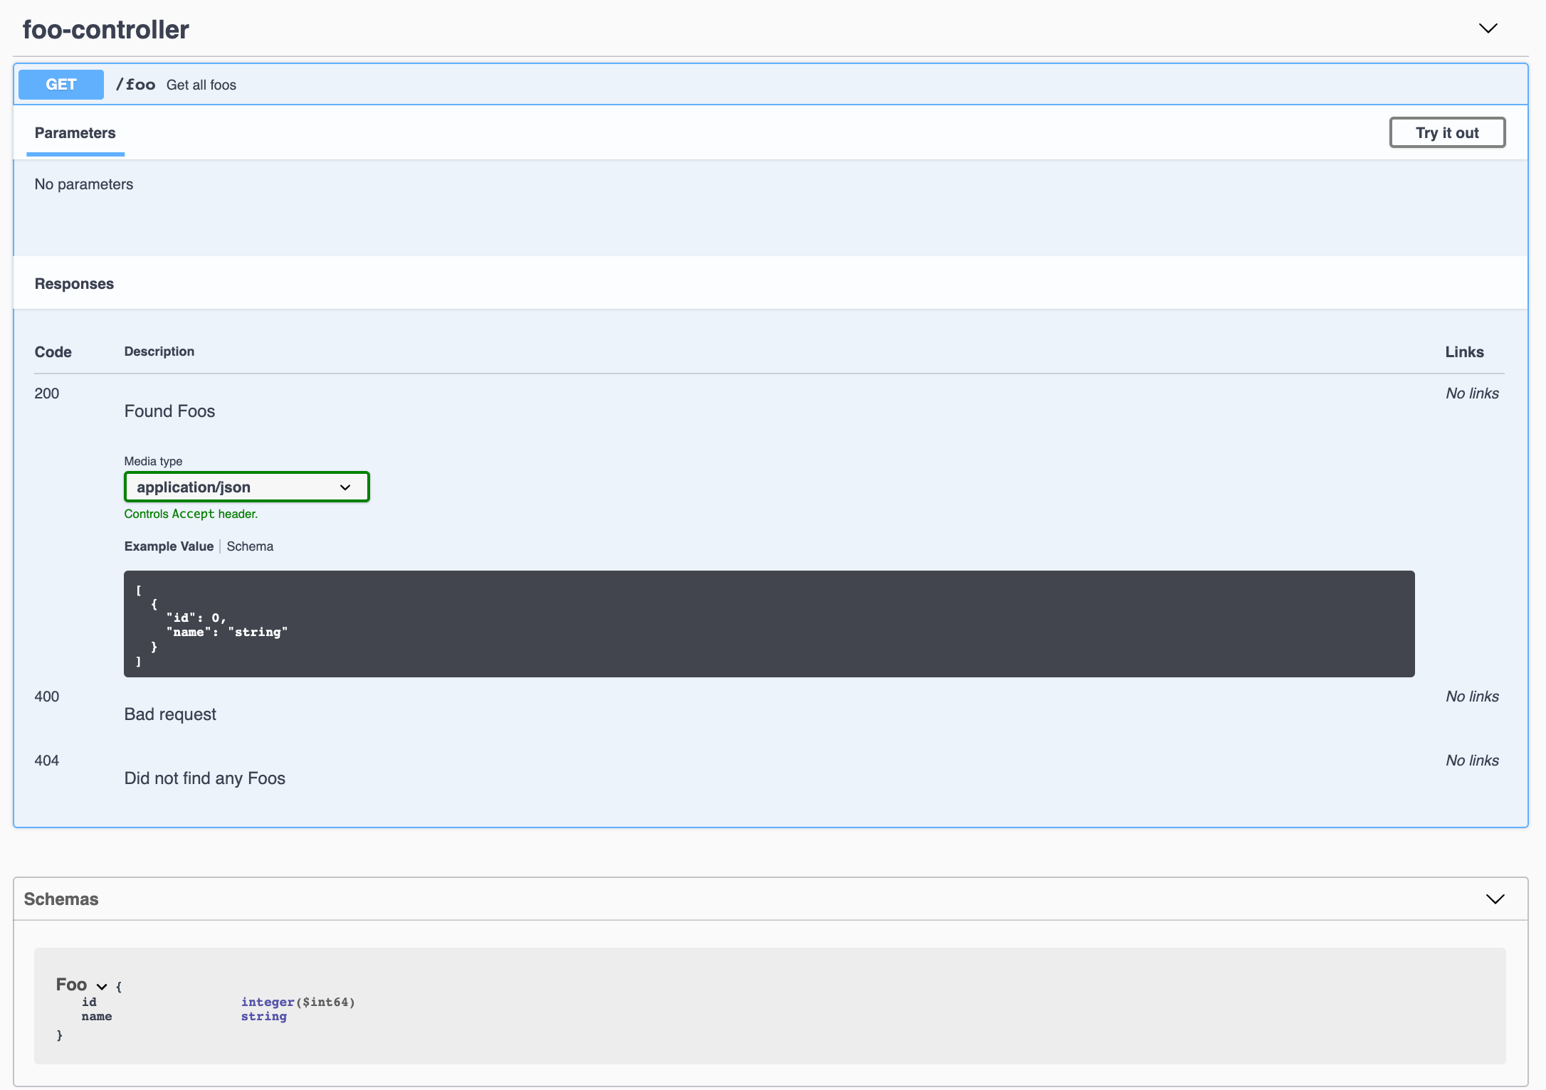1546x1090 pixels.
Task: Open the Parameters tab
Action: tap(75, 132)
